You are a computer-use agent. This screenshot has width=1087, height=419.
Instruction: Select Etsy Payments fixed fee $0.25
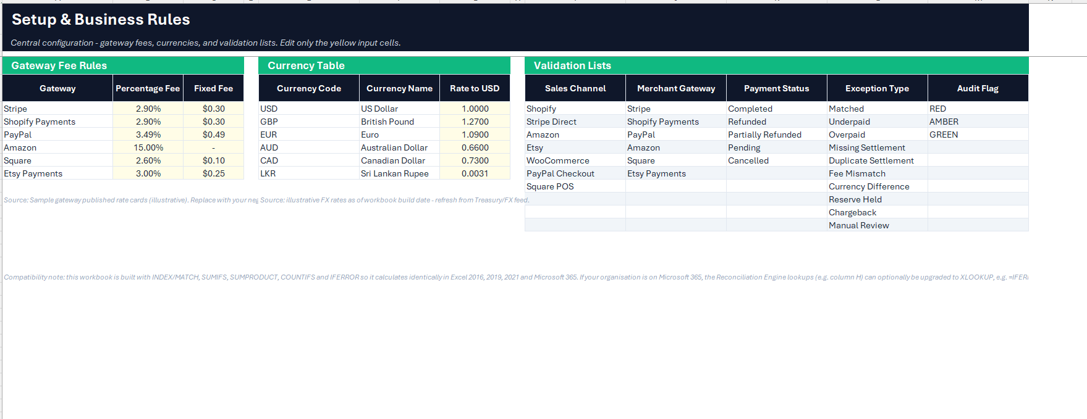pos(214,173)
